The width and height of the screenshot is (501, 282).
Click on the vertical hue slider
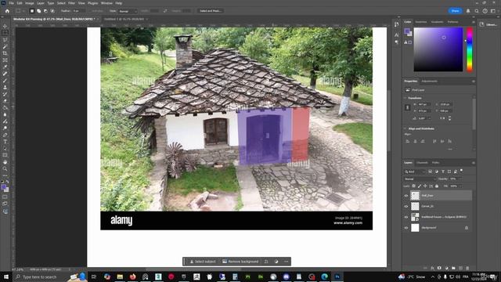tap(470, 49)
